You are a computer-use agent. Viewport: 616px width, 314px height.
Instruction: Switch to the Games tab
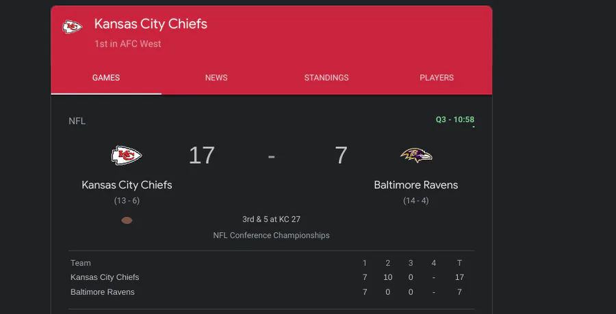click(x=106, y=78)
